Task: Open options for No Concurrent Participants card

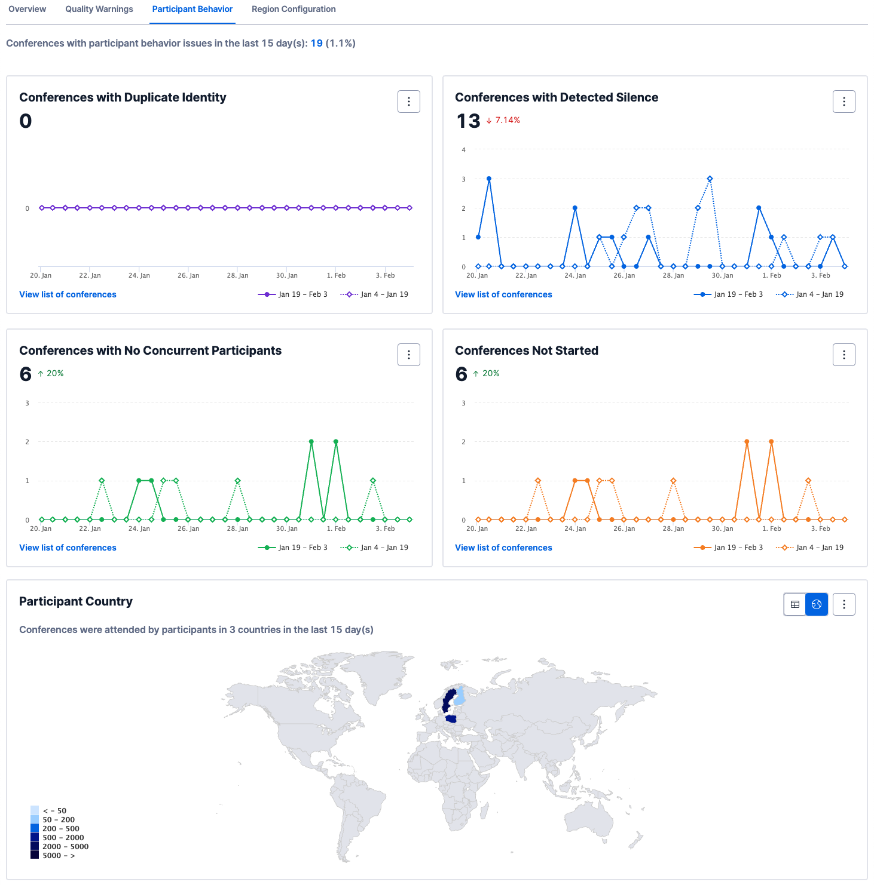Action: 408,355
